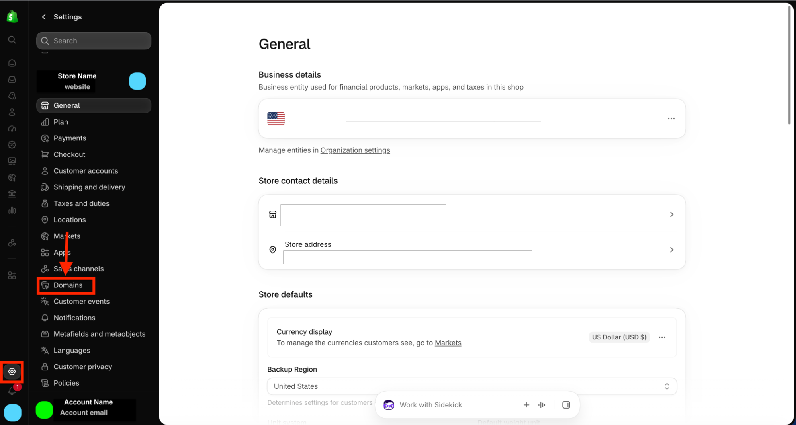The width and height of the screenshot is (796, 425).
Task: Open notifications bell with red badge
Action: [x=12, y=391]
